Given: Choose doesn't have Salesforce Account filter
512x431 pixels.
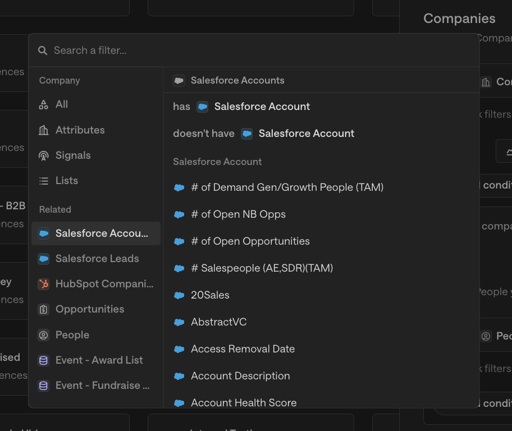Looking at the screenshot, I should [321, 134].
